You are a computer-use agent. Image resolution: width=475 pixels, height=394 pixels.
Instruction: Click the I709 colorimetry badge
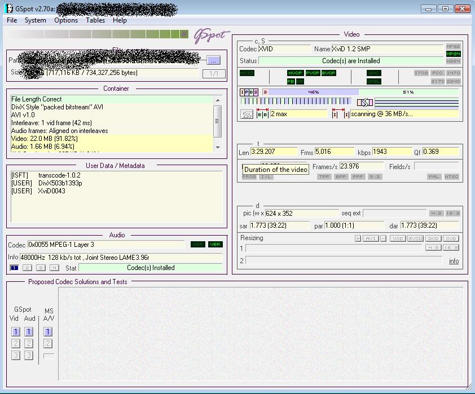[x=421, y=73]
